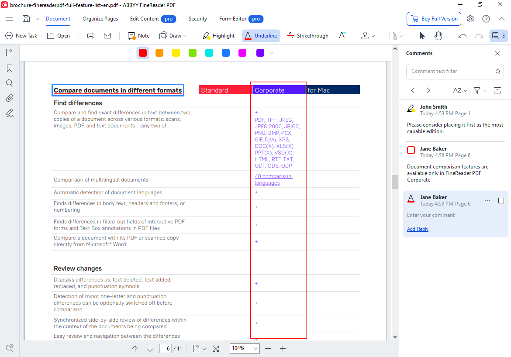Open the page view mode dropdown

[x=199, y=349]
